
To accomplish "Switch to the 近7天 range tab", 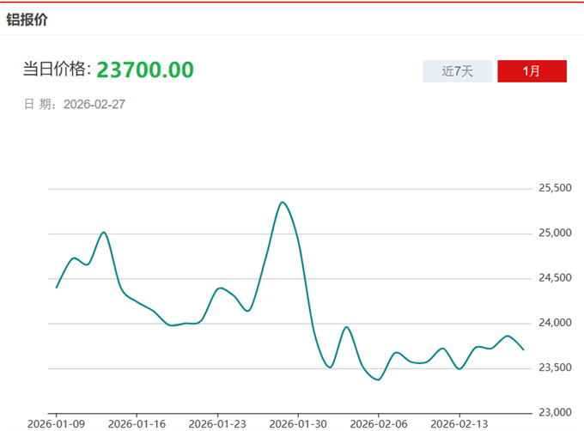I will [458, 71].
